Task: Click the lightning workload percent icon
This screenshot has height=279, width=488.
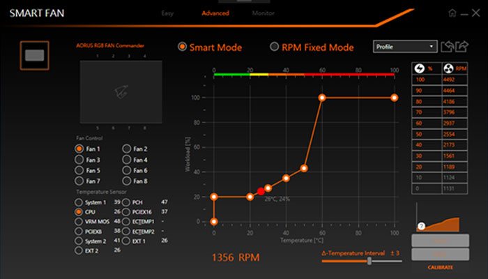Action: point(418,68)
